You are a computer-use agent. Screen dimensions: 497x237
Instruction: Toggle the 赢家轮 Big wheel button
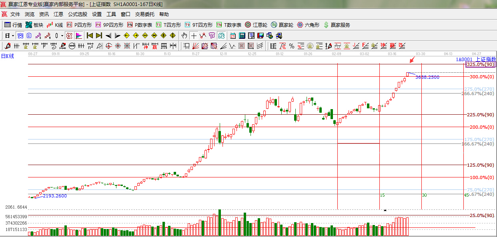282,25
